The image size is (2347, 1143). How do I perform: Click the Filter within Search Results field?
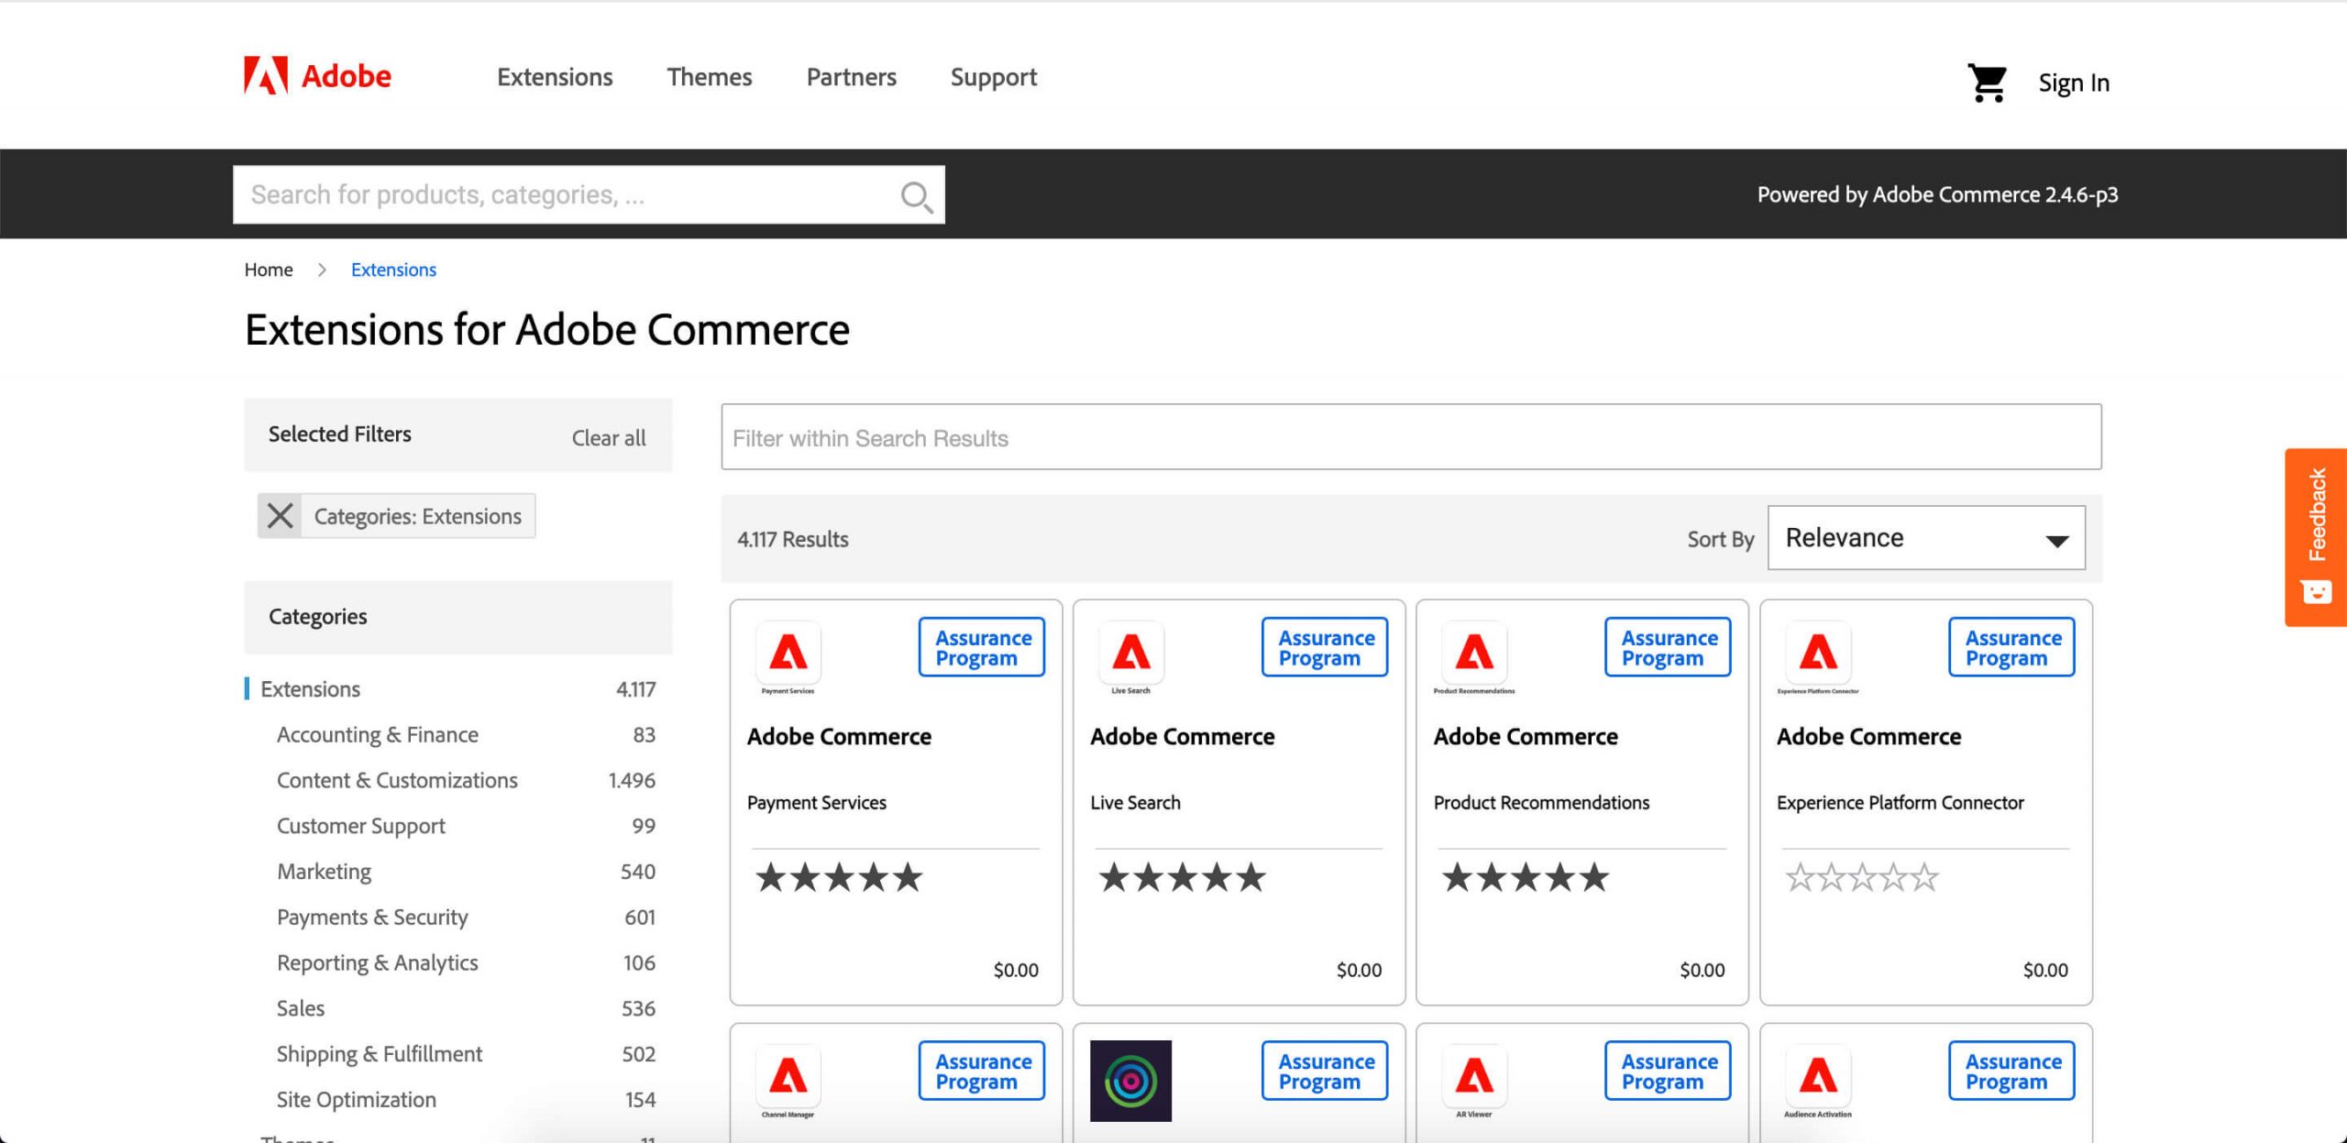point(1410,438)
